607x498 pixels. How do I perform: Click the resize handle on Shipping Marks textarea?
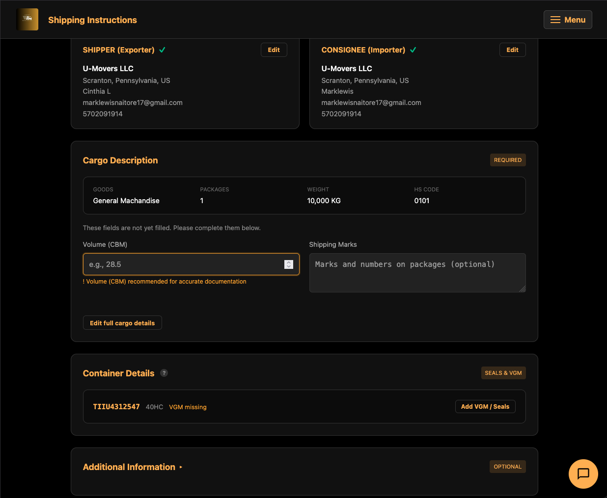523,289
